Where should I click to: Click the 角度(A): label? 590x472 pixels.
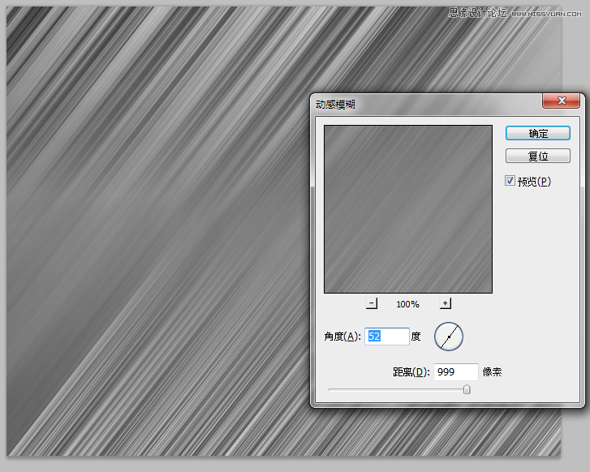point(342,337)
